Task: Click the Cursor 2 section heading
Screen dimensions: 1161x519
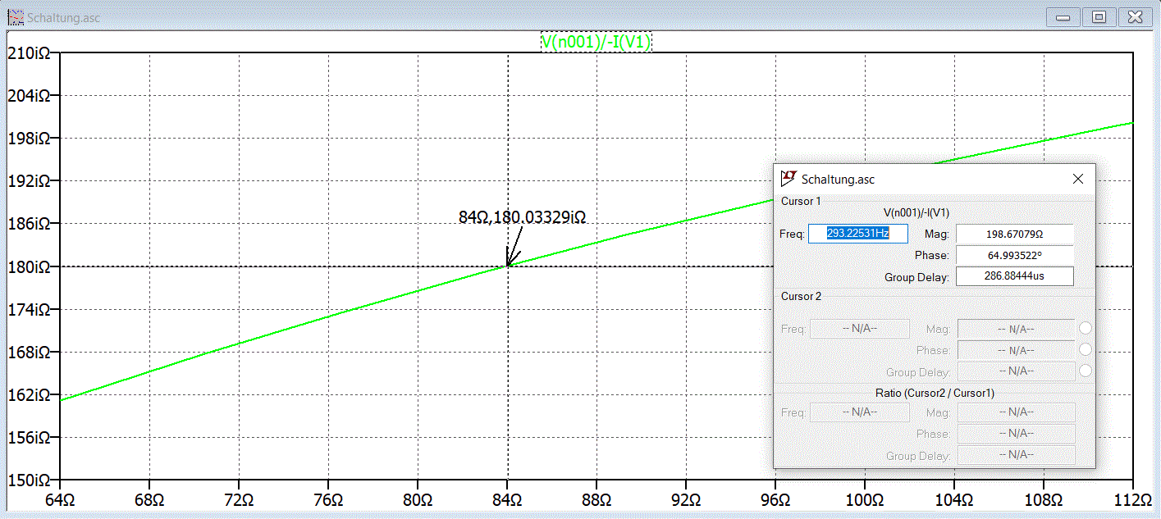Action: tap(801, 296)
